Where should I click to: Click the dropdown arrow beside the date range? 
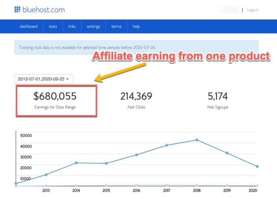pos(67,79)
